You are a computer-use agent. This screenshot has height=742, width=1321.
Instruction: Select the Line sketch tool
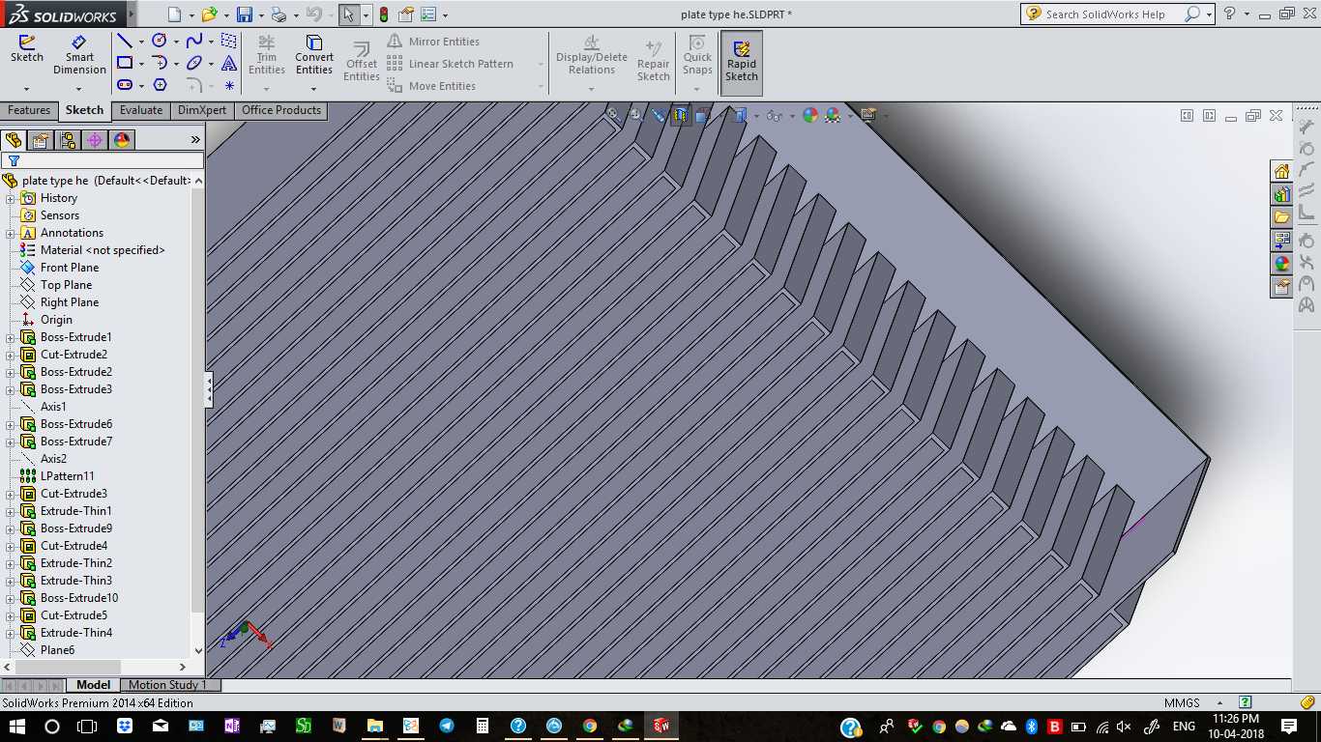tap(125, 41)
